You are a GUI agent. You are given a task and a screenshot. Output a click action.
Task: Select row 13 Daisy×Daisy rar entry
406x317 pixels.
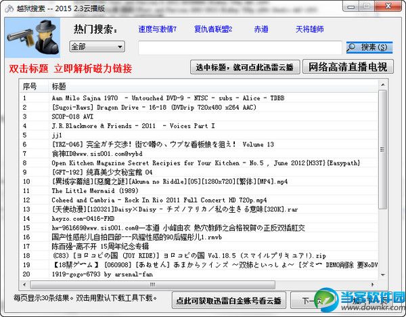click(198, 209)
